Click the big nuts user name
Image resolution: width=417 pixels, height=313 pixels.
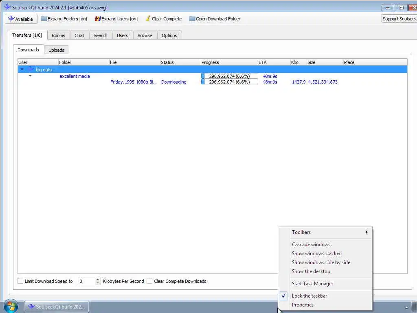(x=44, y=70)
